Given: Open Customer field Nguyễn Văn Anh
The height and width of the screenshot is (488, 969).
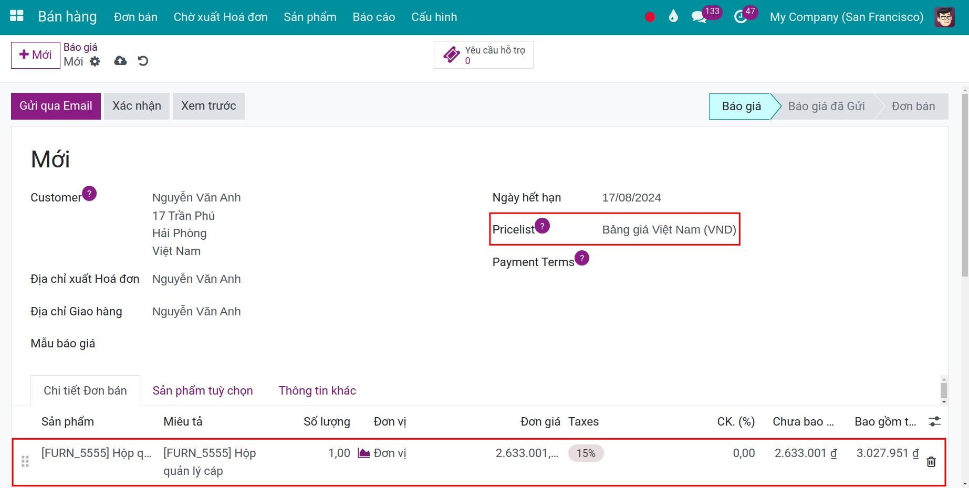Looking at the screenshot, I should (x=196, y=197).
